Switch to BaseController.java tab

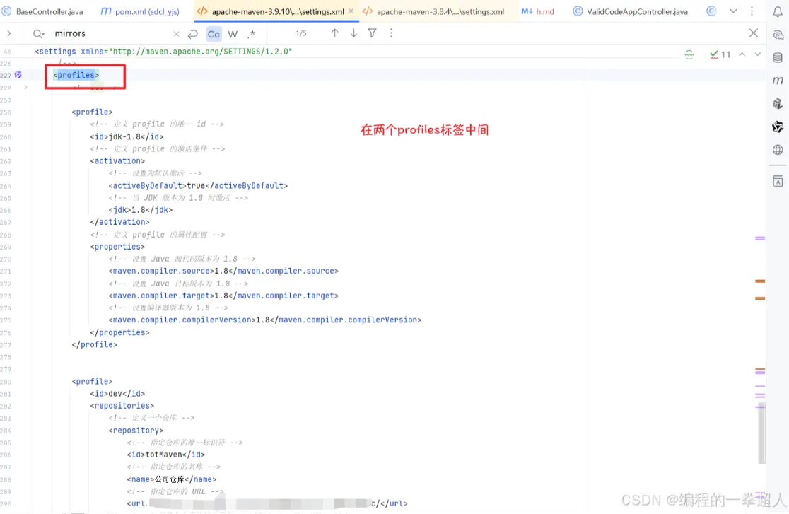[x=42, y=11]
